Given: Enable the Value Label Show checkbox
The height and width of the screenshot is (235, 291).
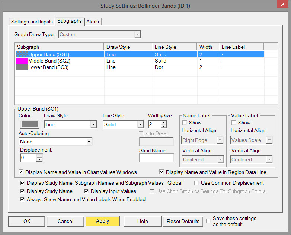Looking at the screenshot, I should 234,123.
